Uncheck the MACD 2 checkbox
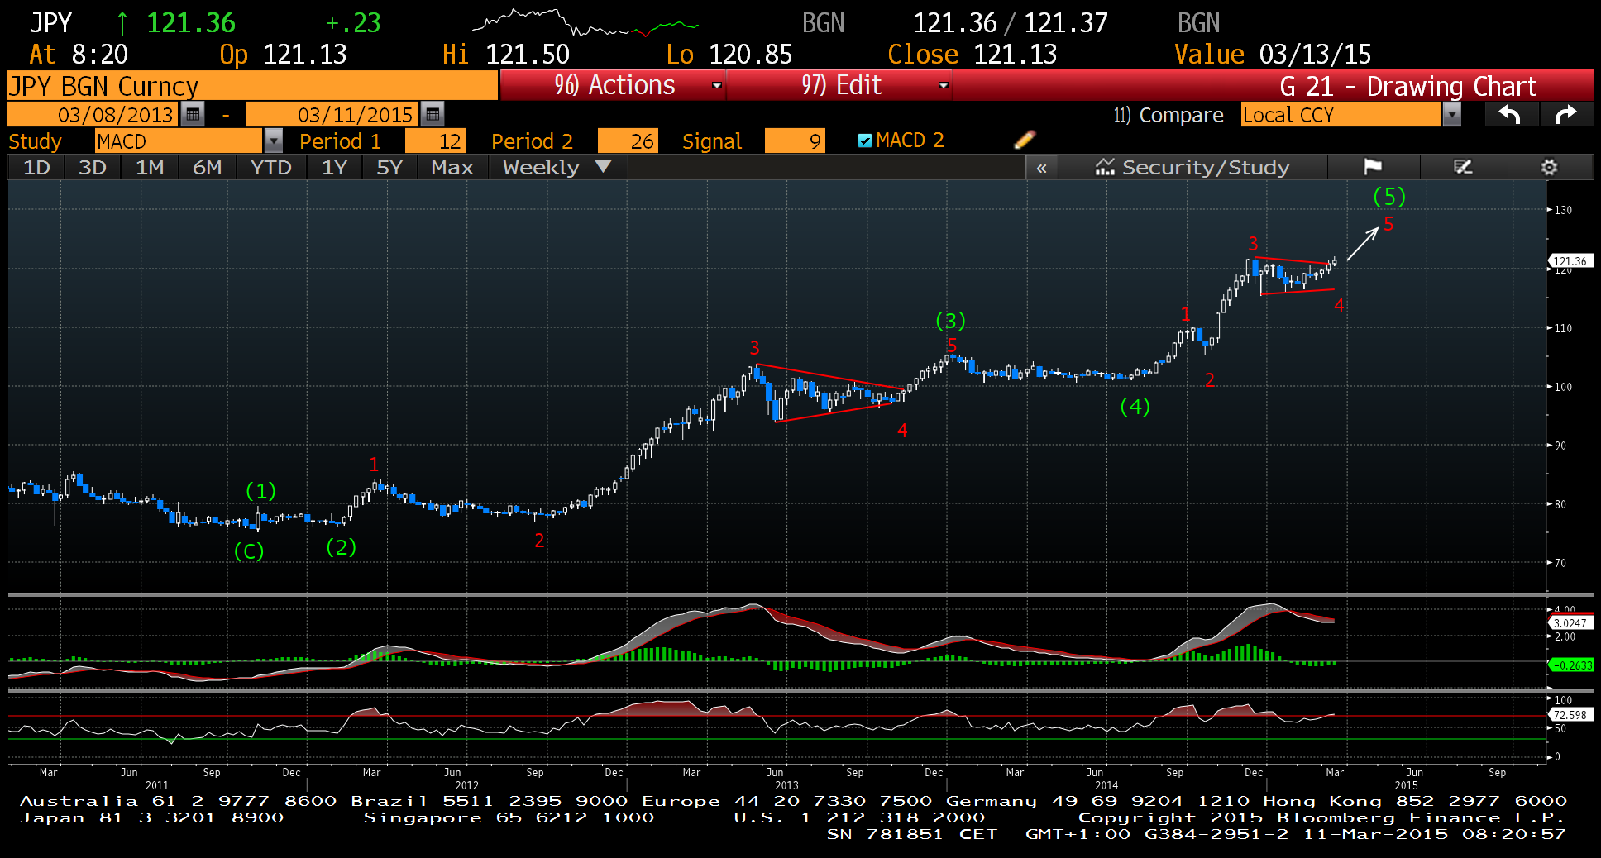Screen dimensions: 1601x858 [x=865, y=141]
